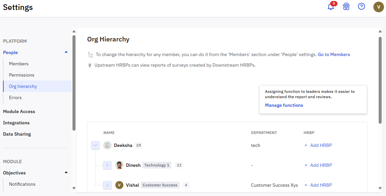Select Permissions in sidebar

tap(22, 75)
